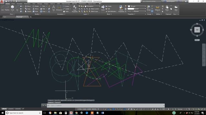Open the Parametric ribbon tab
206x115 pixels.
(27, 4)
